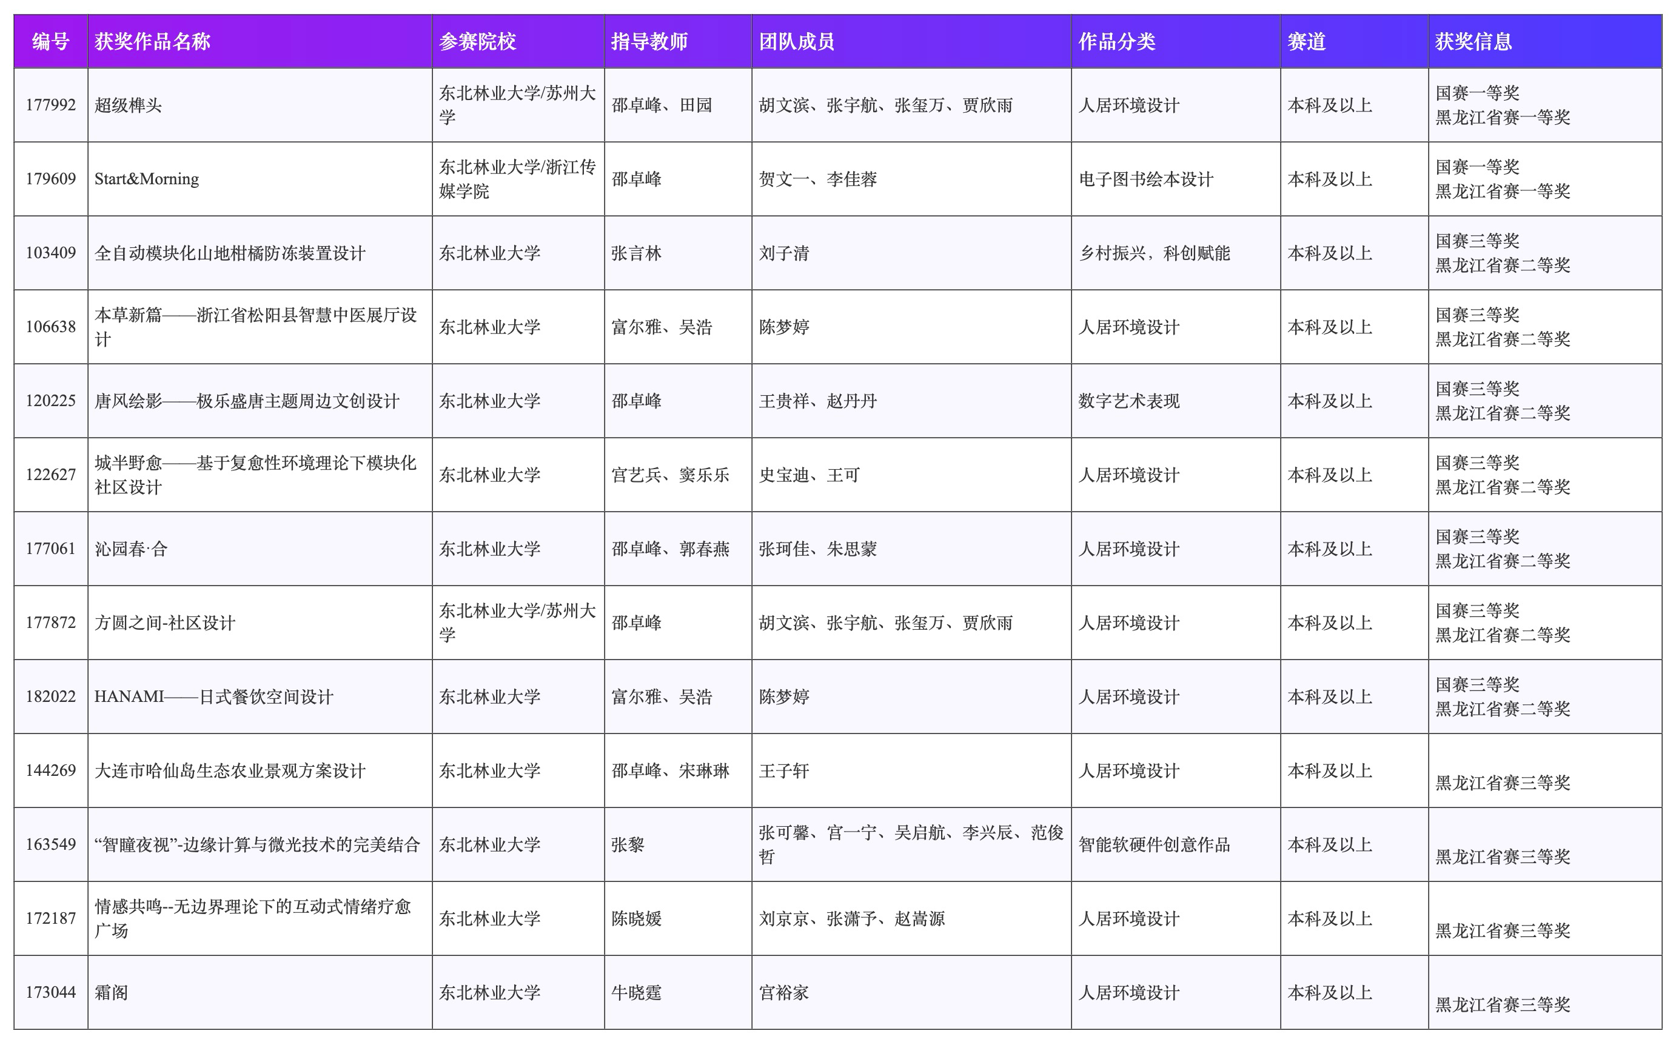Select team member cell 王贵祥、赵丹丹

tap(817, 401)
